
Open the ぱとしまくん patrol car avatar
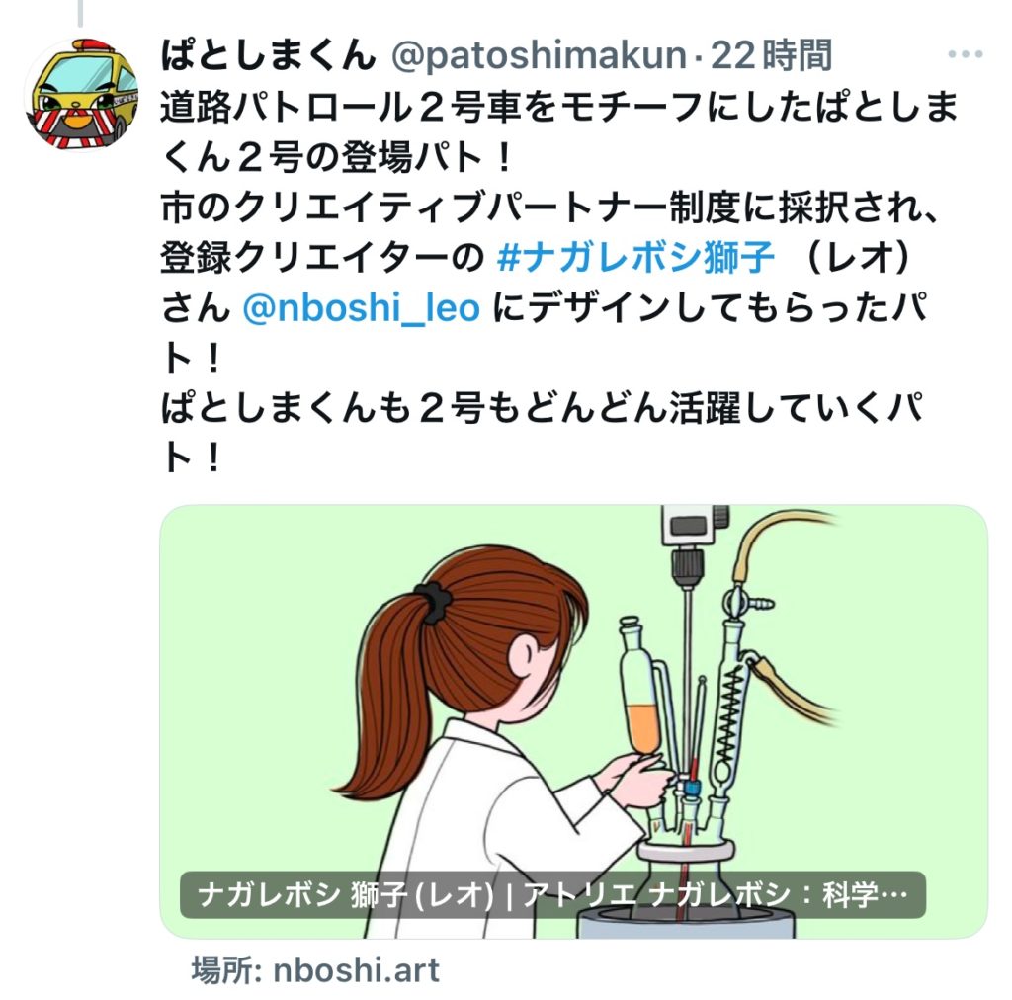pyautogui.click(x=82, y=94)
